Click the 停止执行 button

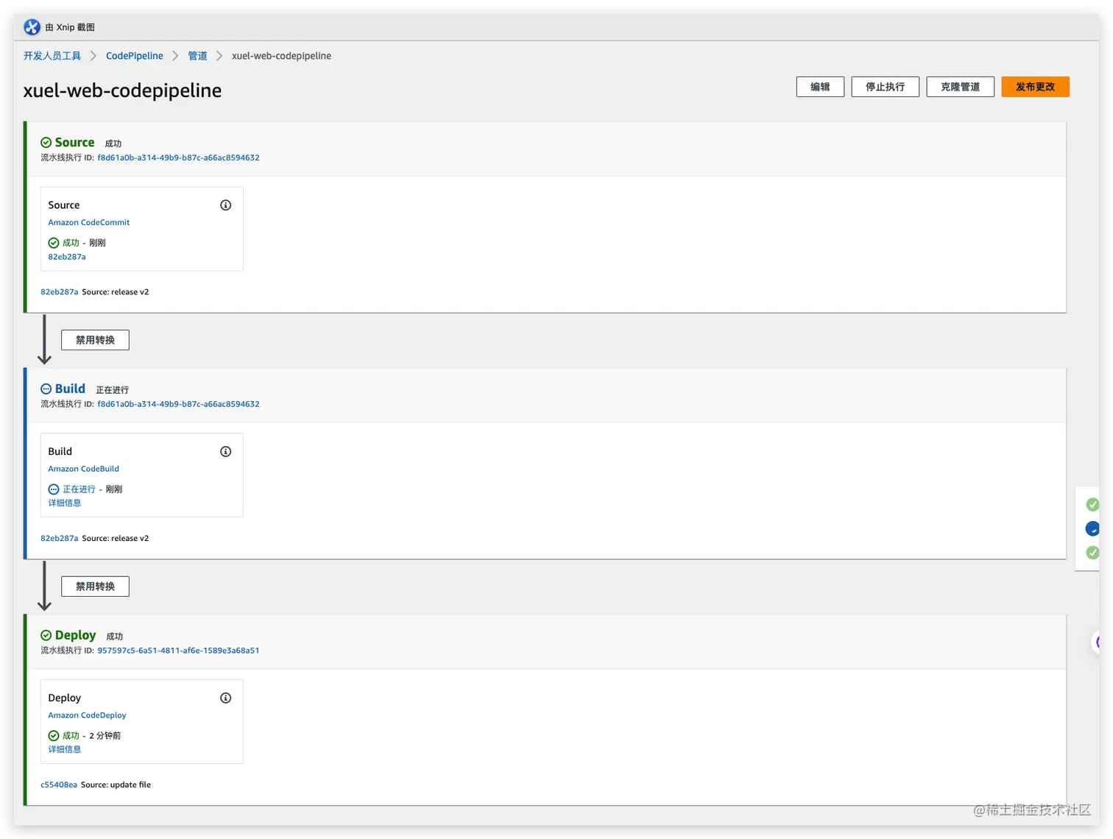(x=885, y=87)
